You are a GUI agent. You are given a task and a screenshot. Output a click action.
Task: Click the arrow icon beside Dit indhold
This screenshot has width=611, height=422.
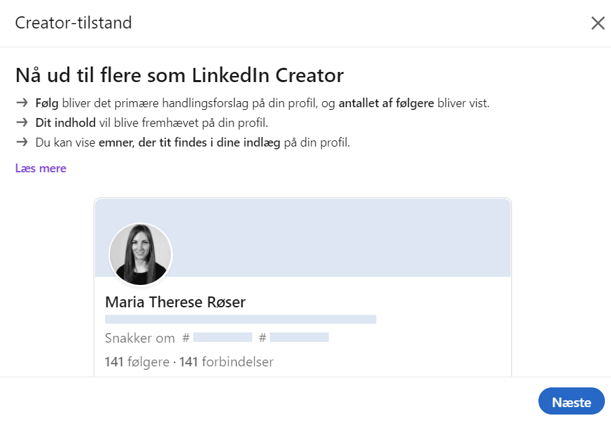22,123
